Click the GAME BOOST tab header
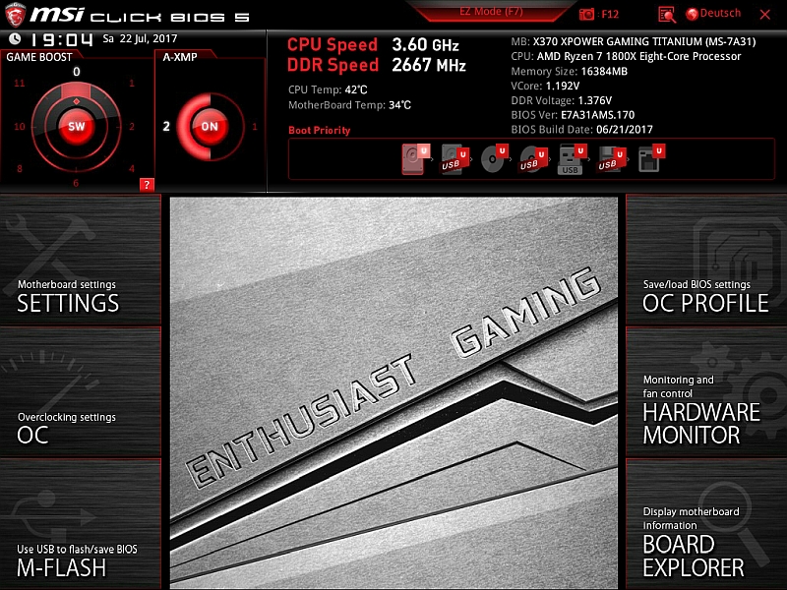 (39, 57)
